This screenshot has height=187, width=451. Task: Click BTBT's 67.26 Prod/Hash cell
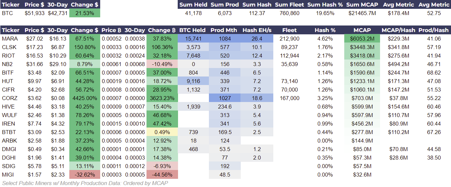[434, 132]
